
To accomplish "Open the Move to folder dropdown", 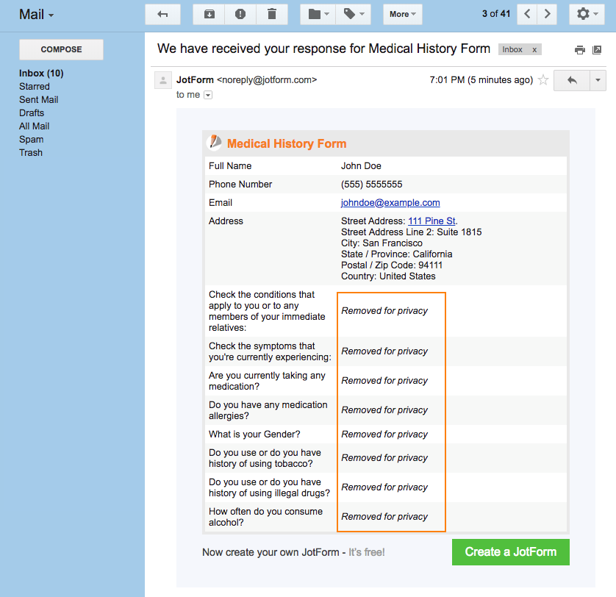I will click(x=318, y=15).
